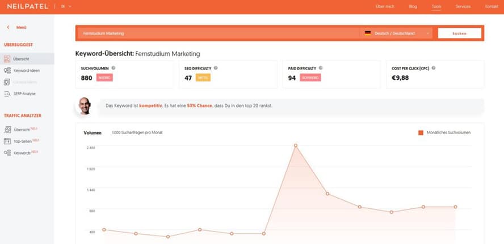Click the Menü link in sidebar
504x244 pixels.
(x=21, y=28)
